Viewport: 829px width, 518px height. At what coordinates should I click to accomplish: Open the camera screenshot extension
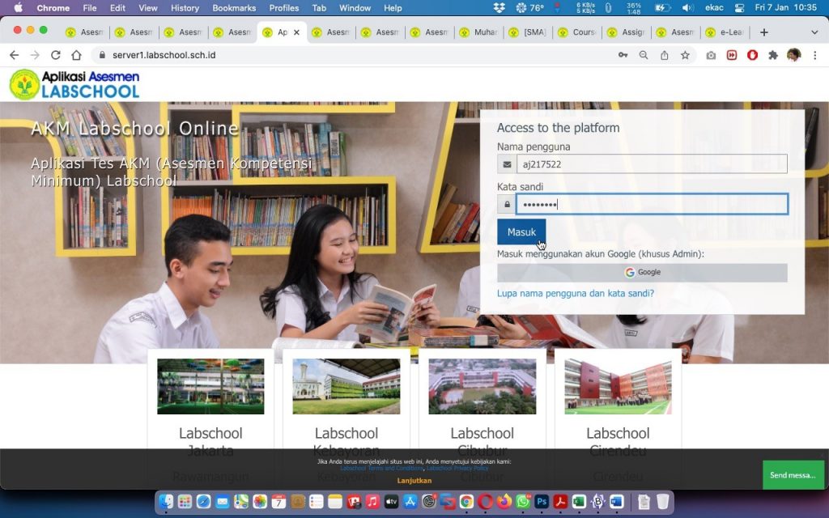coord(711,55)
